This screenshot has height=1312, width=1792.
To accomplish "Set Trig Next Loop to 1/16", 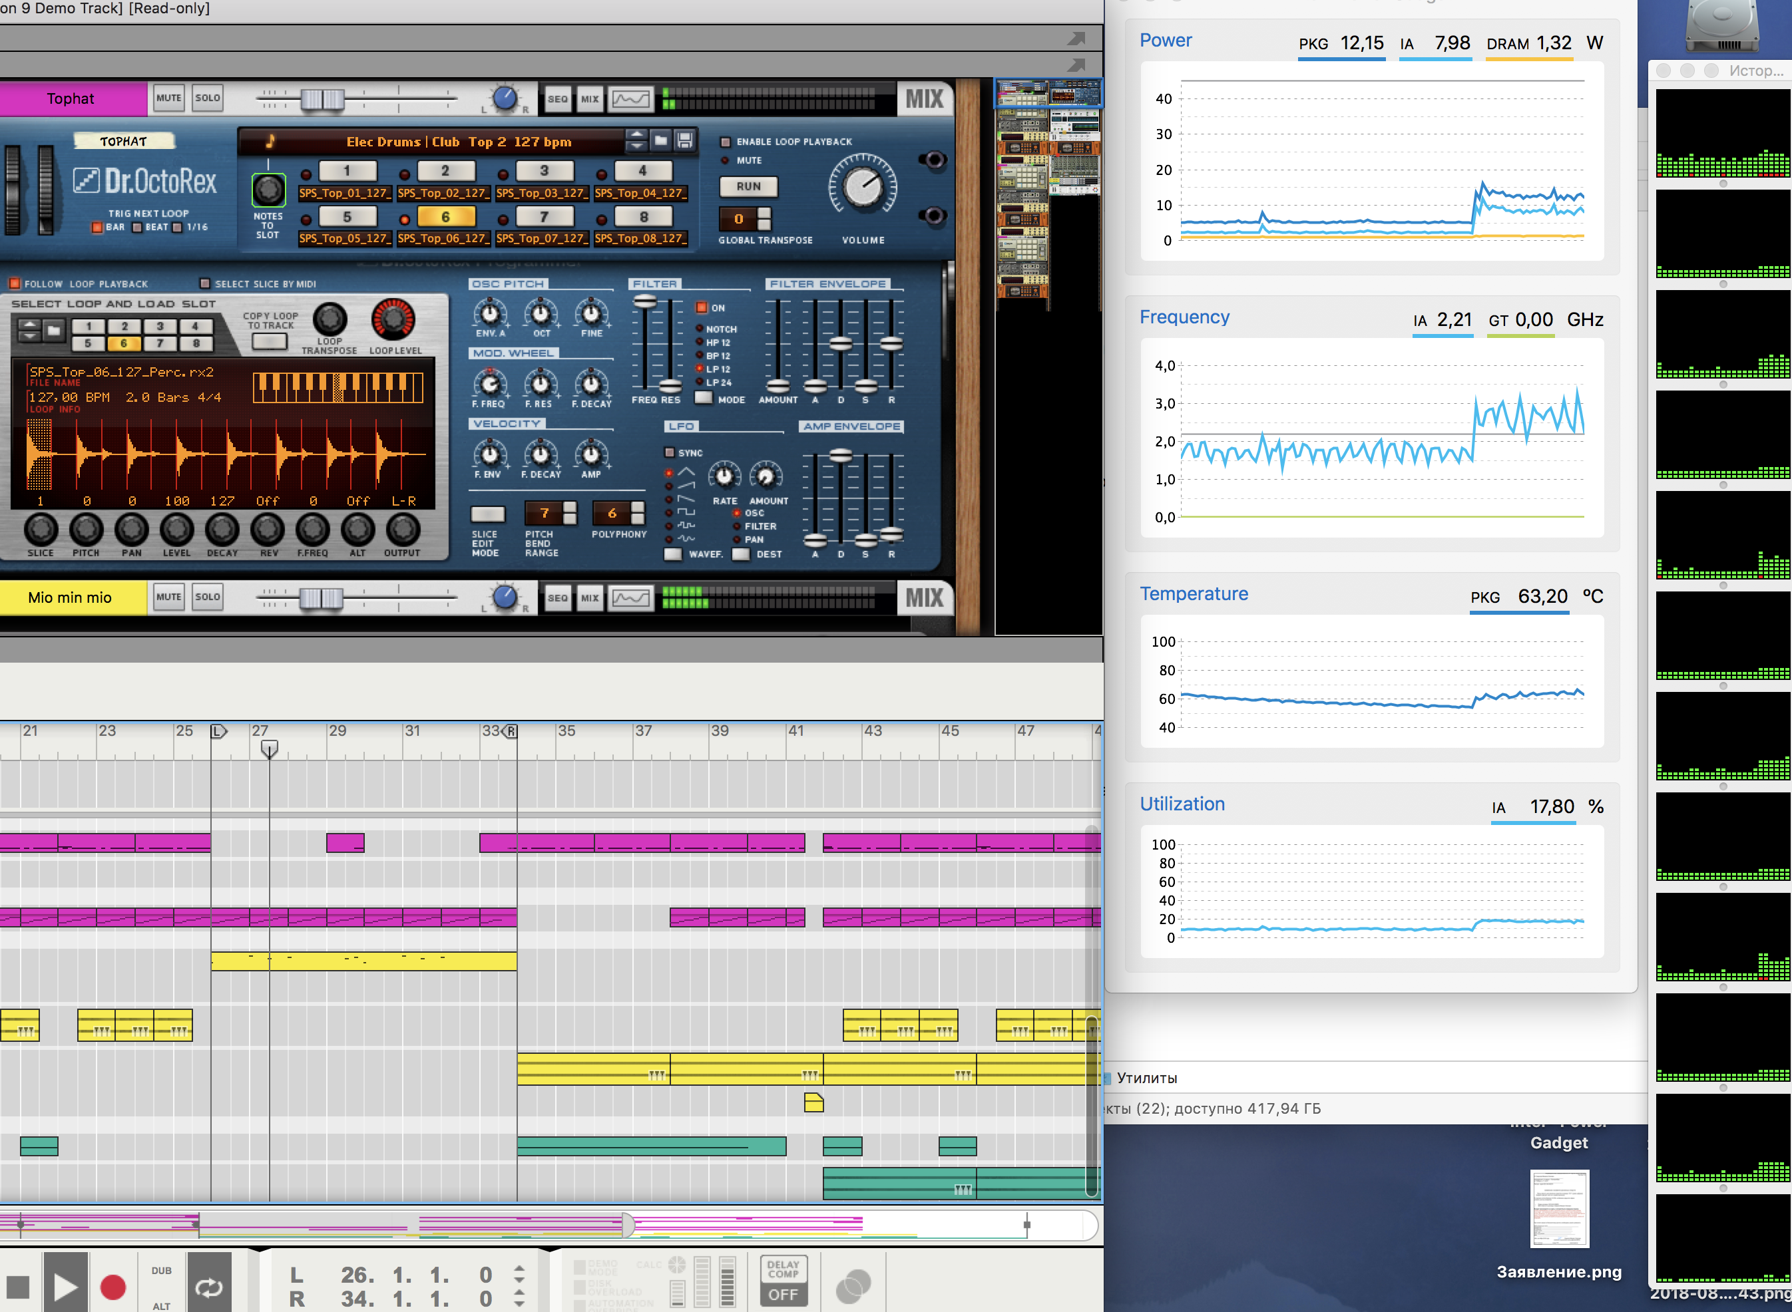I will tap(177, 227).
